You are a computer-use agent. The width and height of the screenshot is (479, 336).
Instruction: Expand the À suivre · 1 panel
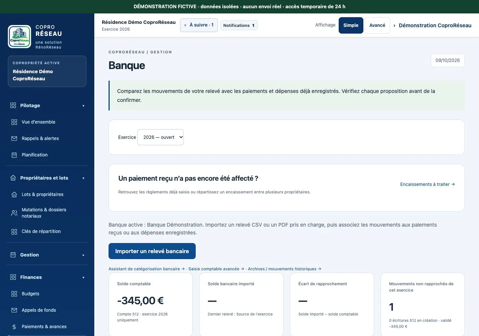199,25
